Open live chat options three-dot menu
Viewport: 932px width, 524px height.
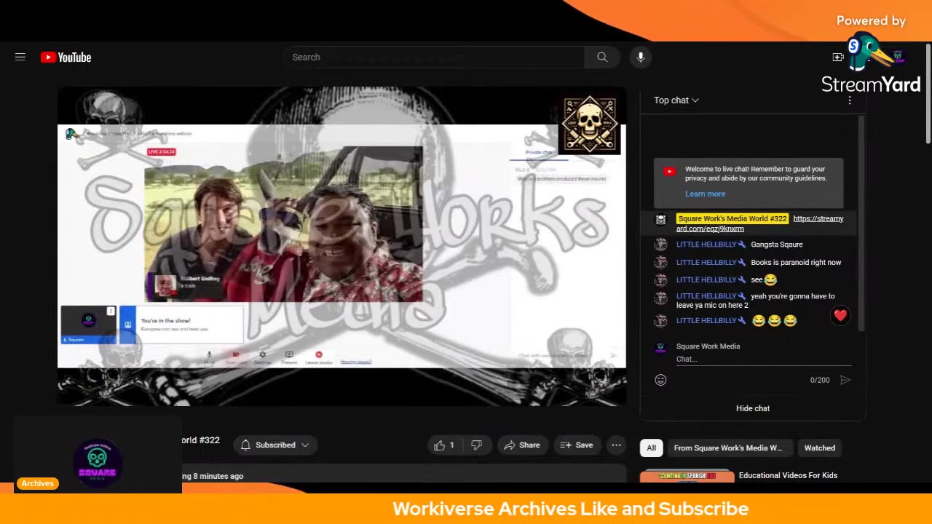849,100
